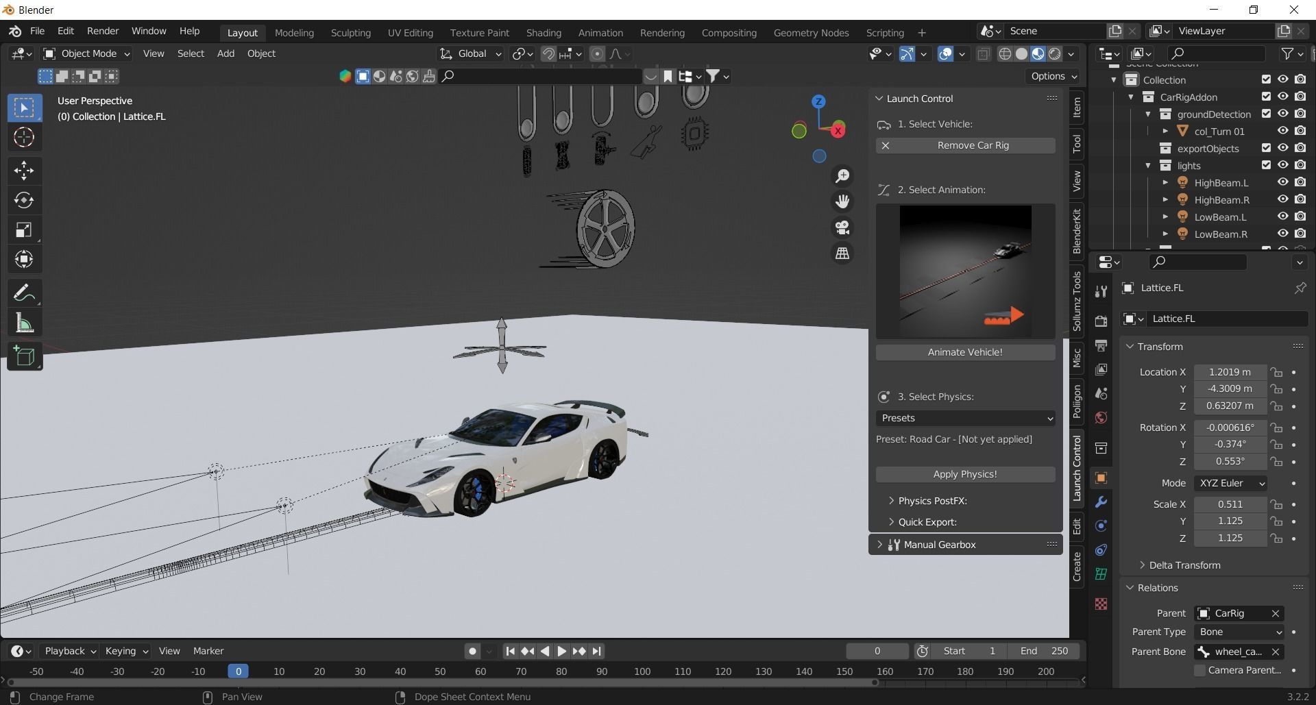Toggle auto keying record button
Viewport: 1316px width, 705px height.
(472, 651)
